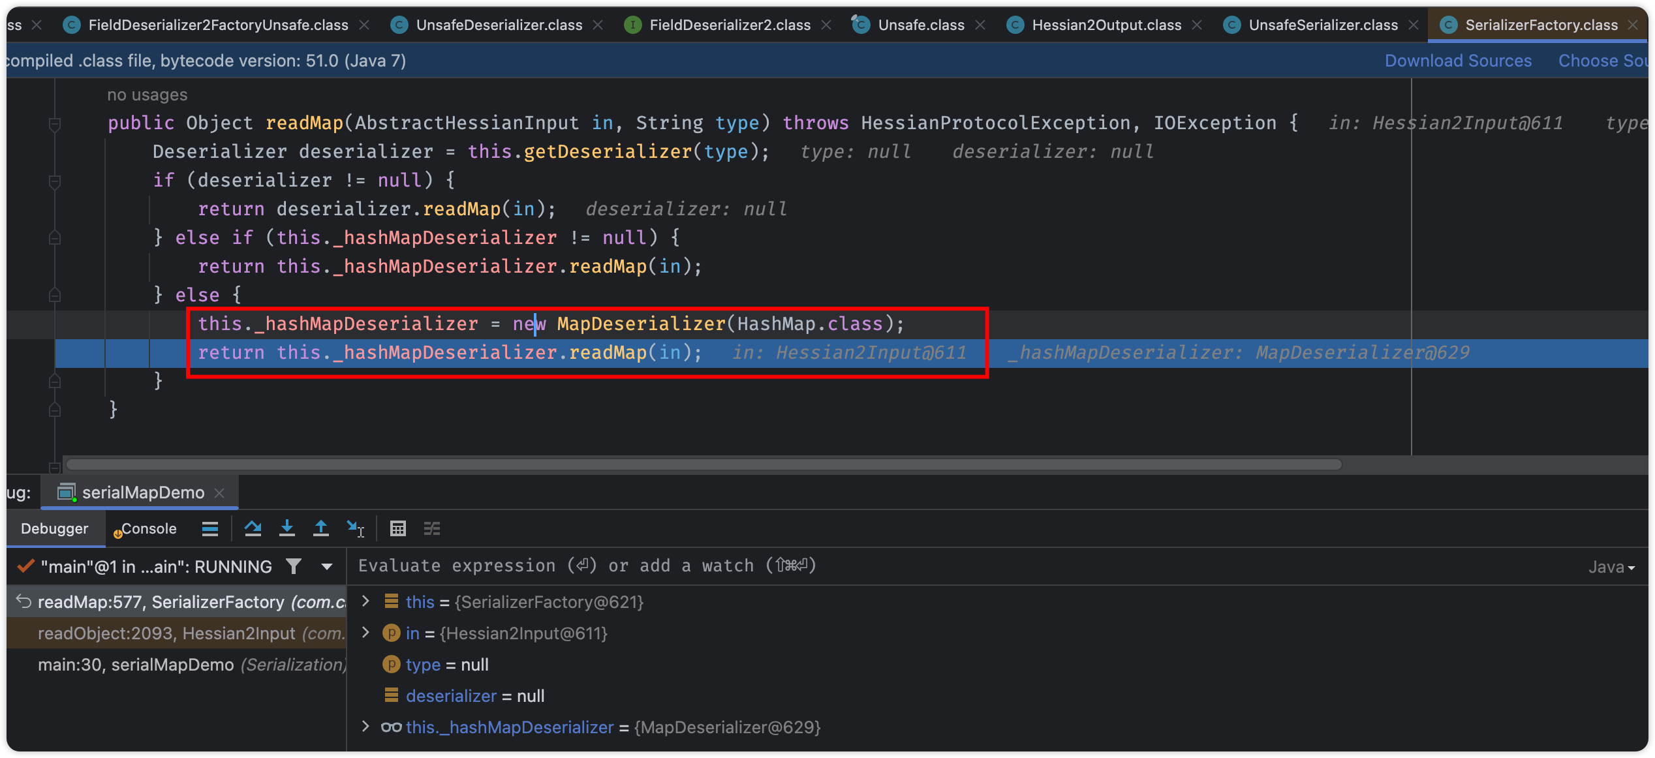Click MapDeserializer constructor in the code
Viewport: 1655px width, 758px height.
click(641, 324)
